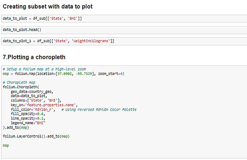Click the columns=['State', 'BMI'] line
Image resolution: width=247 pixels, height=160 pixels.
coord(36,100)
